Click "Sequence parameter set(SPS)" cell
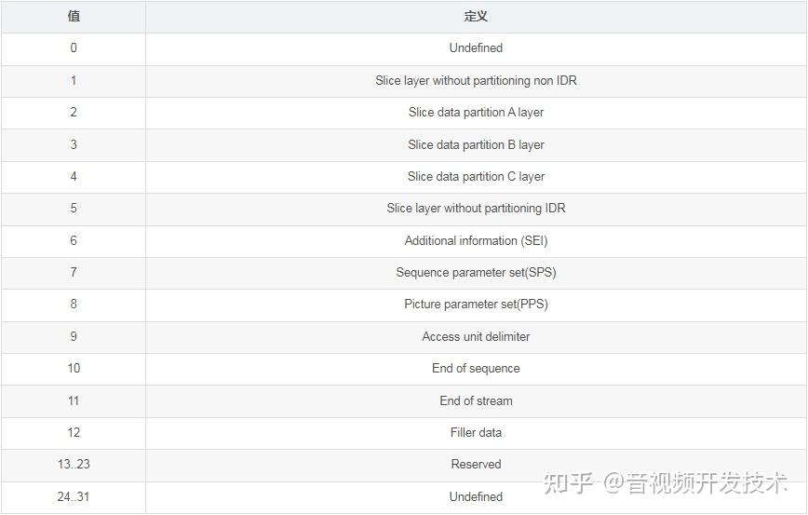The height and width of the screenshot is (515, 808). pos(476,273)
